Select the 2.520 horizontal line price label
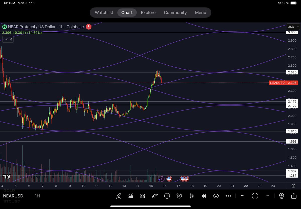This screenshot has width=301, height=209. [292, 72]
